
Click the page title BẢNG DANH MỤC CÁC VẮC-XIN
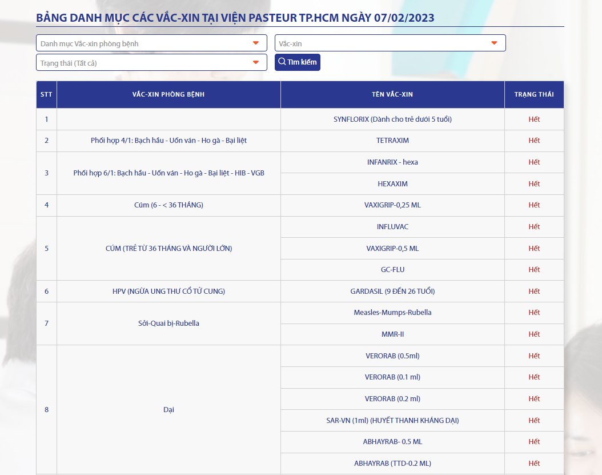click(x=235, y=18)
